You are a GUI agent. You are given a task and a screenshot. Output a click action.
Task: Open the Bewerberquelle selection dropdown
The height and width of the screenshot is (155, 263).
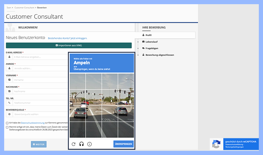click(x=39, y=114)
